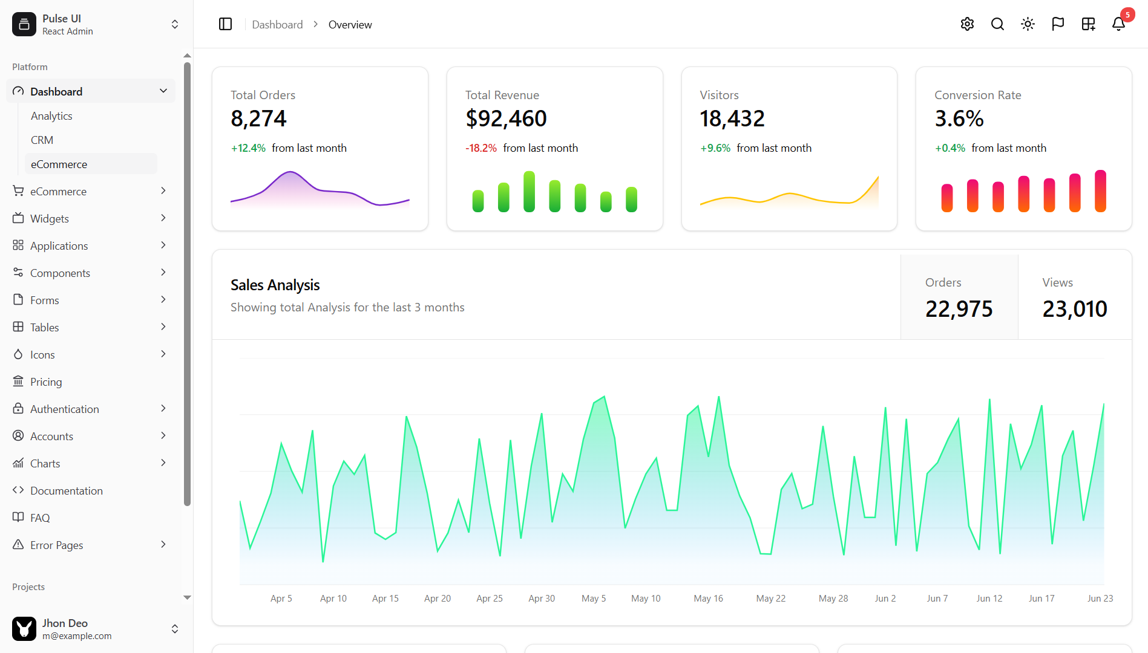The width and height of the screenshot is (1148, 653).
Task: Expand the Widgets chevron
Action: 163,218
